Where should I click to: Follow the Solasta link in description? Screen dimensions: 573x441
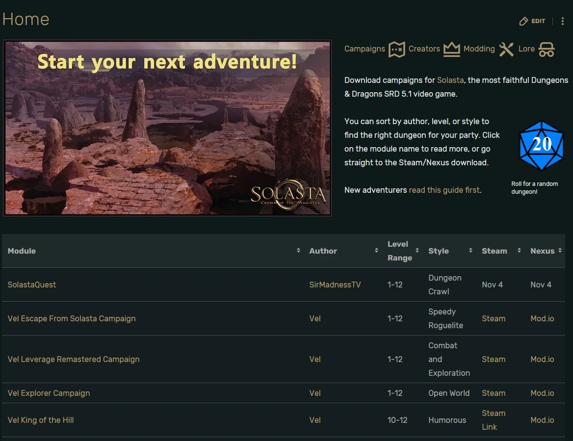450,80
